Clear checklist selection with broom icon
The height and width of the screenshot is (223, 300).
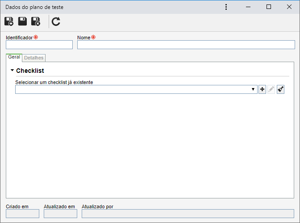(280, 89)
